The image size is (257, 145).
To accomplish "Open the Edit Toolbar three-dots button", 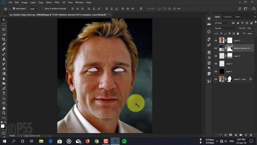I will pyautogui.click(x=4, y=118).
